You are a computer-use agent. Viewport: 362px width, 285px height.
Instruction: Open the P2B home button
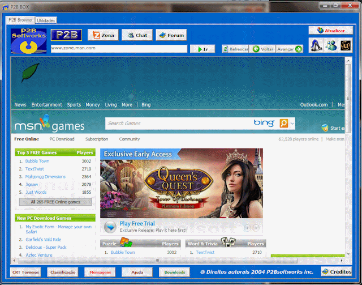66,35
